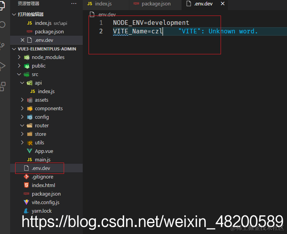Expand the components folder
This screenshot has width=287, height=234.
coord(22,109)
